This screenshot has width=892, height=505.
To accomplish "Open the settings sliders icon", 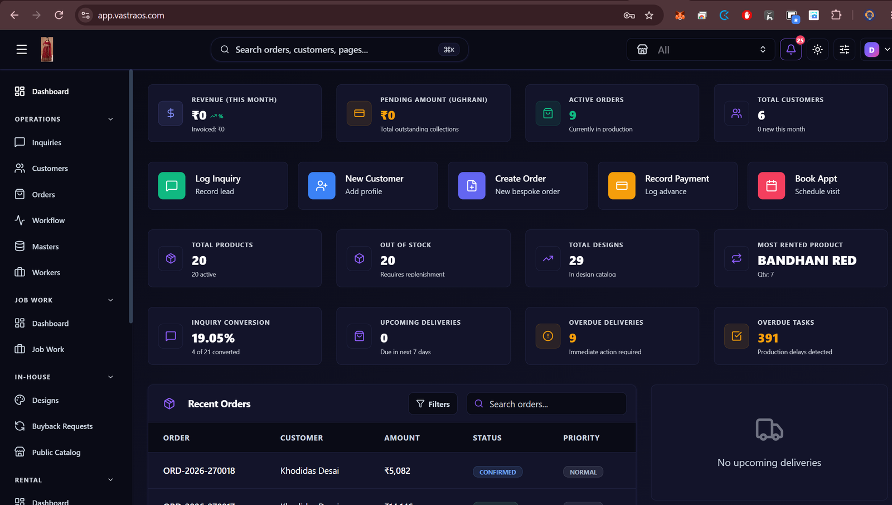I will [844, 50].
